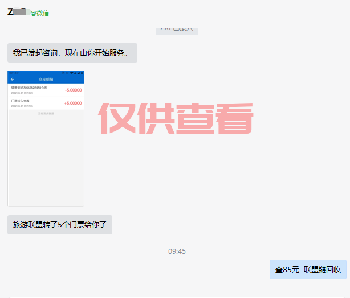Screen dimensions: 350x298
Task: Click status bar signal icons in the thumbnail
Action: [74, 73]
